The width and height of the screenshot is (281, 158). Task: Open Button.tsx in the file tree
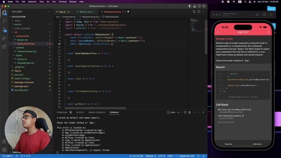[x=22, y=40]
